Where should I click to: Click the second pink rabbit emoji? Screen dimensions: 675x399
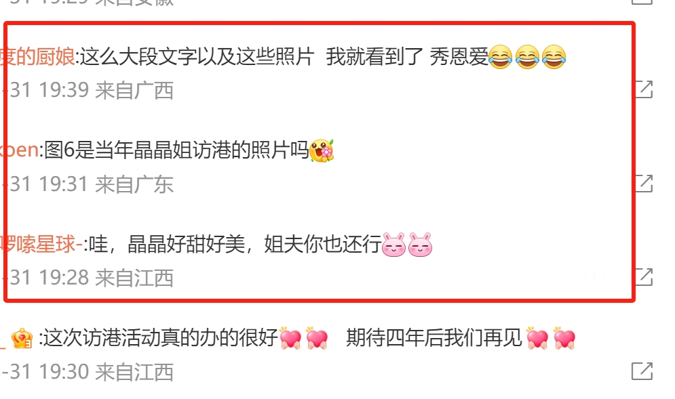coord(420,245)
